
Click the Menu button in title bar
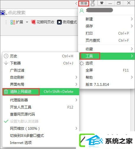[84, 3]
